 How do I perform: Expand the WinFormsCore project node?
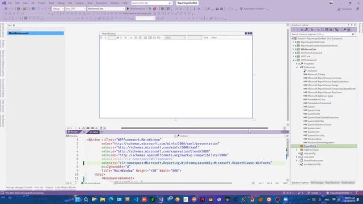[x=293, y=49]
